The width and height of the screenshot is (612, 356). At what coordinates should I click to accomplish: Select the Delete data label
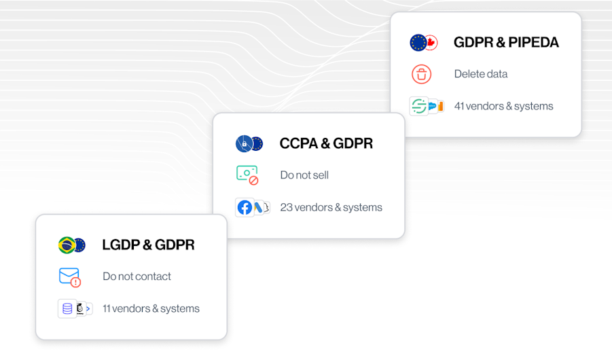(x=481, y=74)
